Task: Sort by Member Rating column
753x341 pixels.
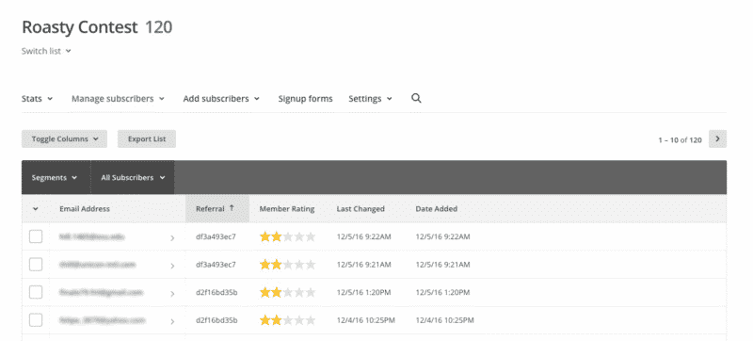Action: (x=287, y=209)
